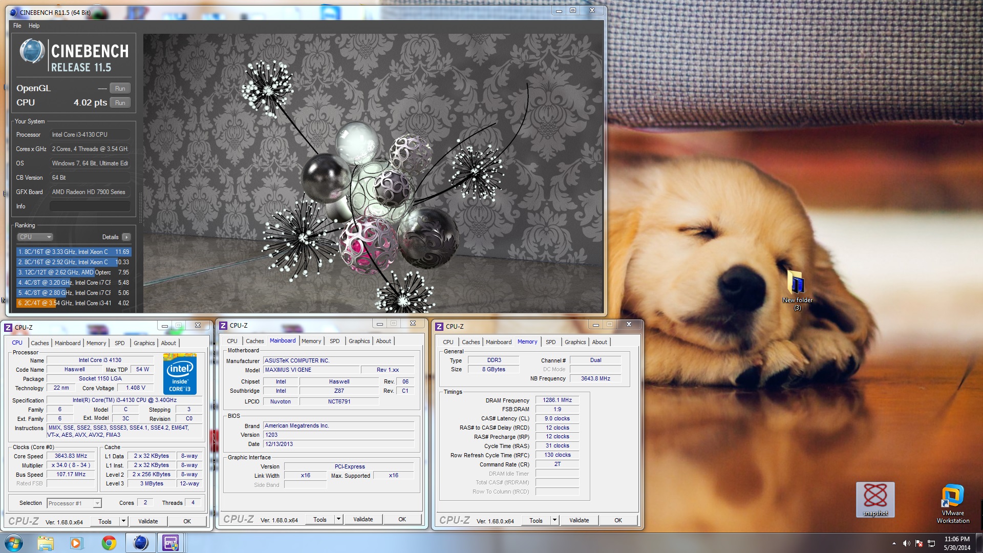Click Tools button in left CPU-Z window

tap(105, 521)
